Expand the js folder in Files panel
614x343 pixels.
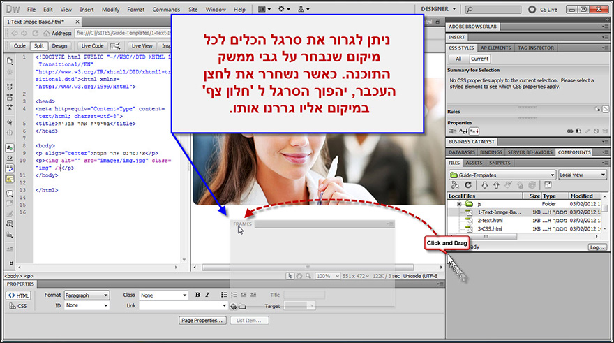(459, 204)
